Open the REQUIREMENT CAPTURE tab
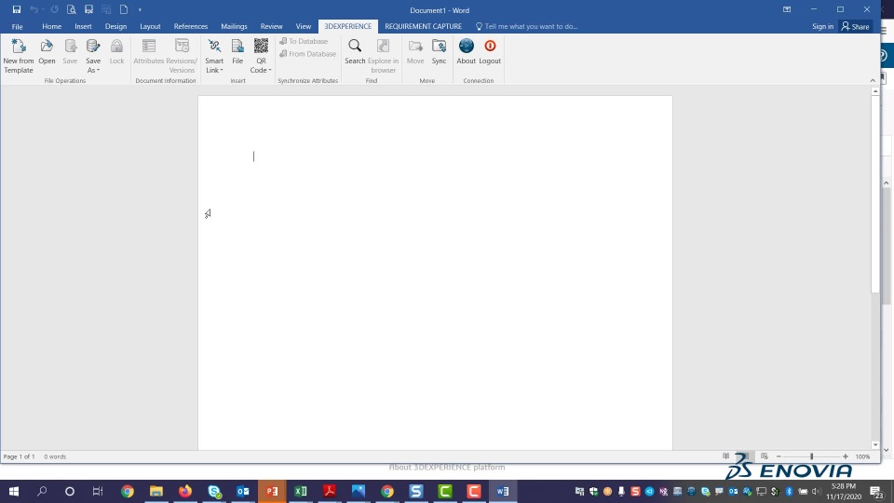The image size is (894, 503). [x=423, y=26]
